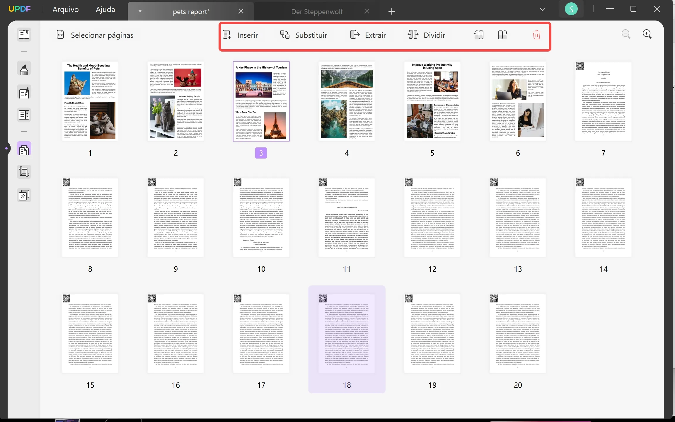675x422 pixels.
Task: Expand the chevron menu near the avatar
Action: click(542, 9)
